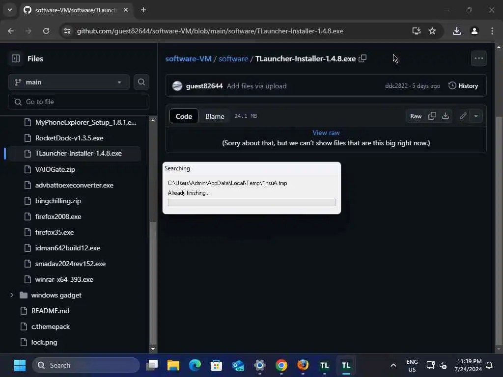Open View raw link
The image size is (503, 377).
click(326, 133)
